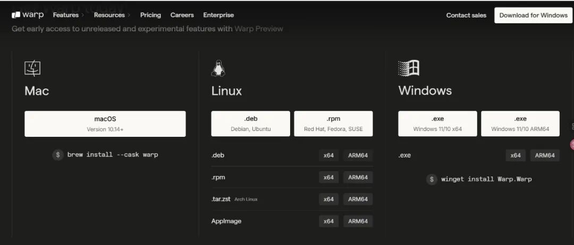574x245 pixels.
Task: Click the .exe row label under Windows
Action: pyautogui.click(x=404, y=155)
